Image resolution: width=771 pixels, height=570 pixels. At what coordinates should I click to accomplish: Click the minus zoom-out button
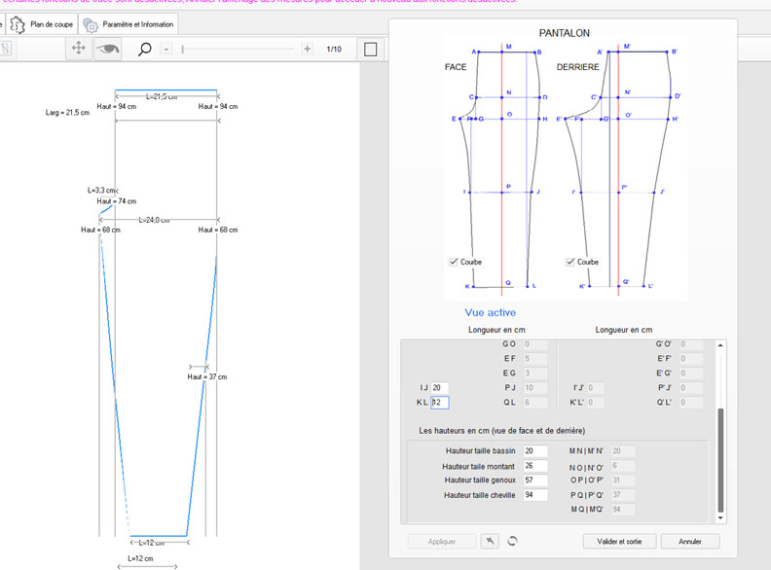coord(166,49)
